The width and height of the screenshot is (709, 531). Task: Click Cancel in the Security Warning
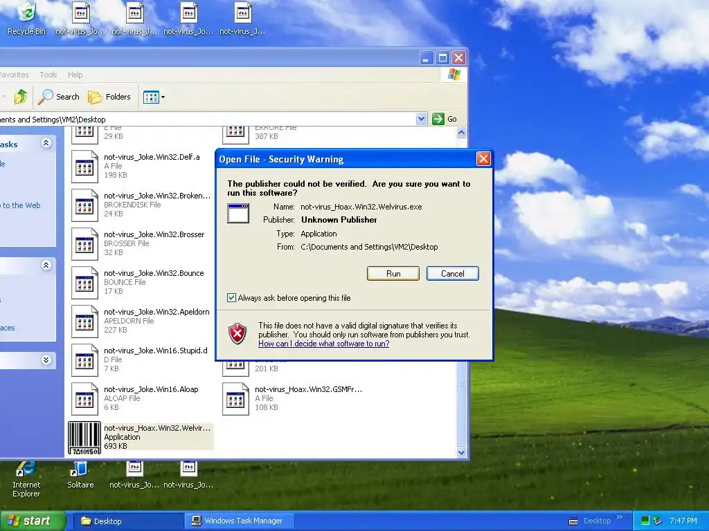click(x=453, y=273)
